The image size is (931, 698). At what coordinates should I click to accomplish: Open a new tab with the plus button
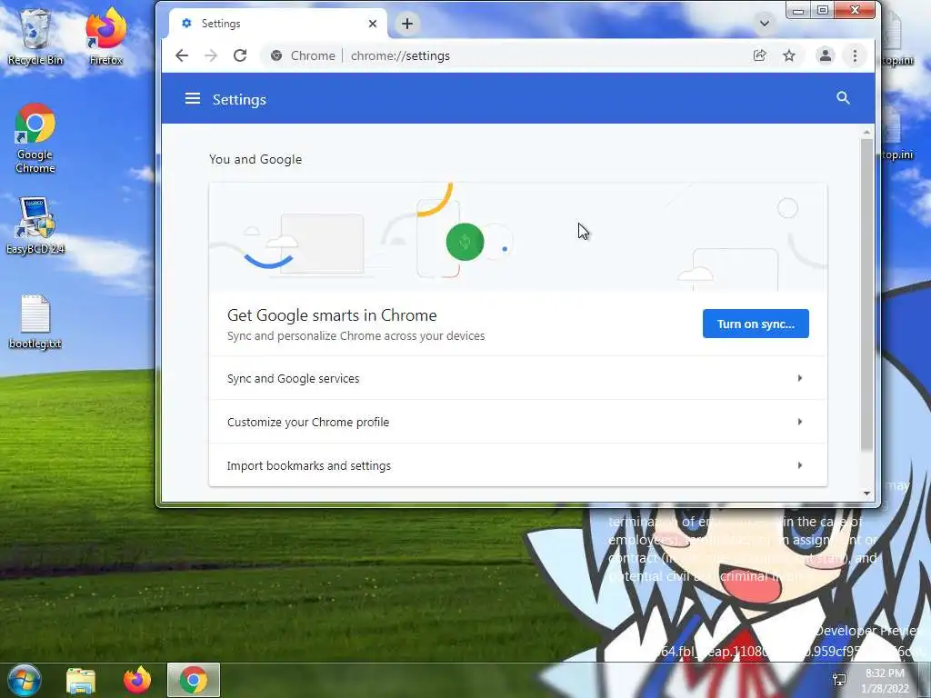click(x=407, y=24)
